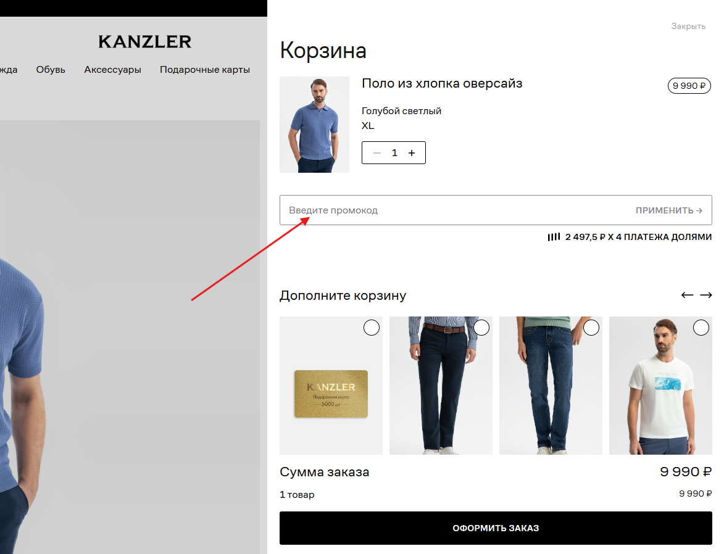Show next recommended items with right arrow
724x554 pixels.
click(706, 295)
